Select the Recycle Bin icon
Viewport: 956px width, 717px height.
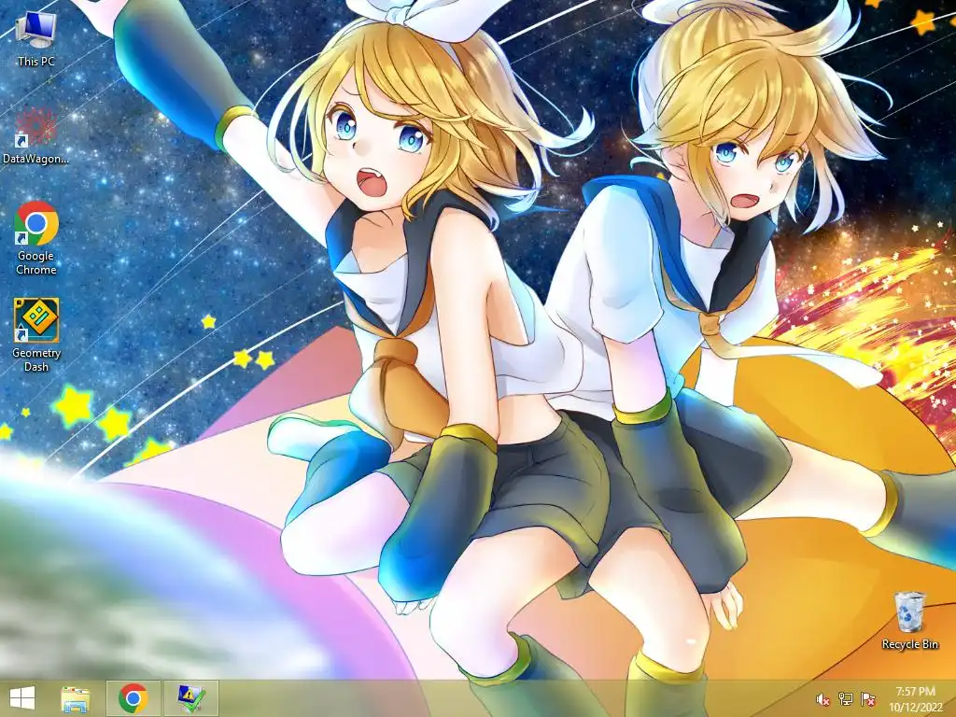[909, 620]
